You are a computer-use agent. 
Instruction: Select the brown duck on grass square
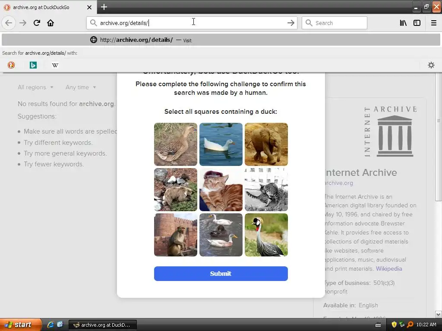[176, 144]
